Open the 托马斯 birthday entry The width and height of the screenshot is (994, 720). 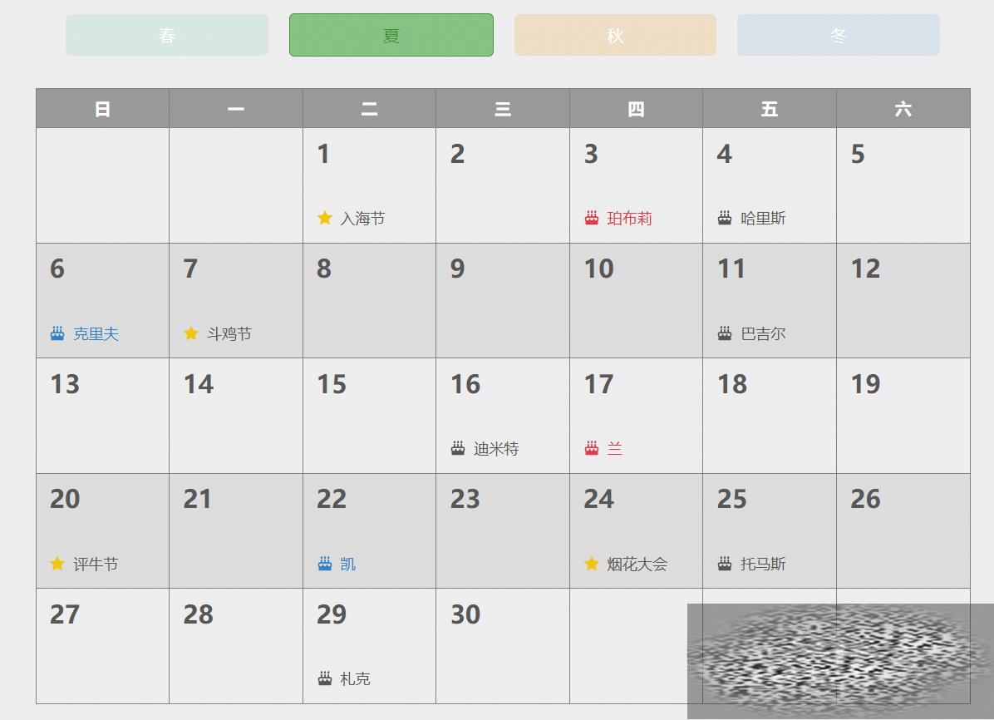point(763,564)
